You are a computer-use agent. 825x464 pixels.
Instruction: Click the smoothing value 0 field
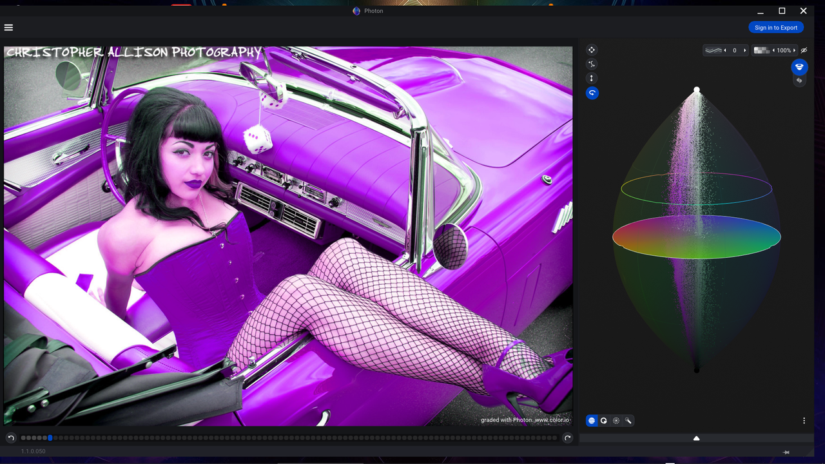[735, 50]
